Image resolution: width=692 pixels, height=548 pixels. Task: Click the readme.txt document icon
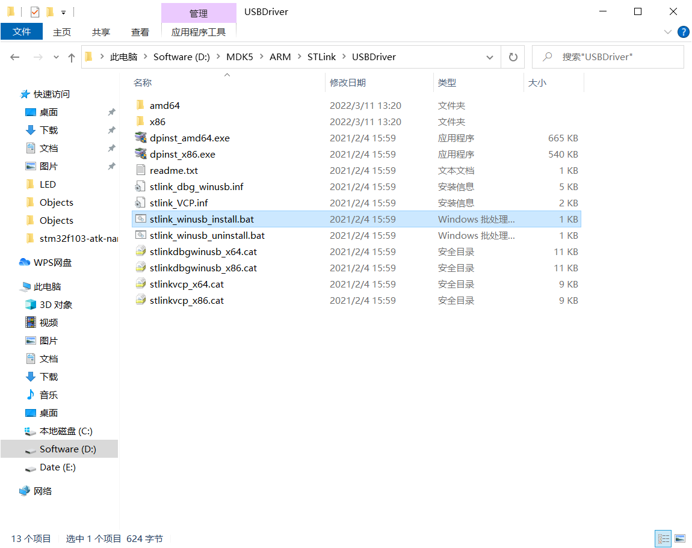click(140, 170)
